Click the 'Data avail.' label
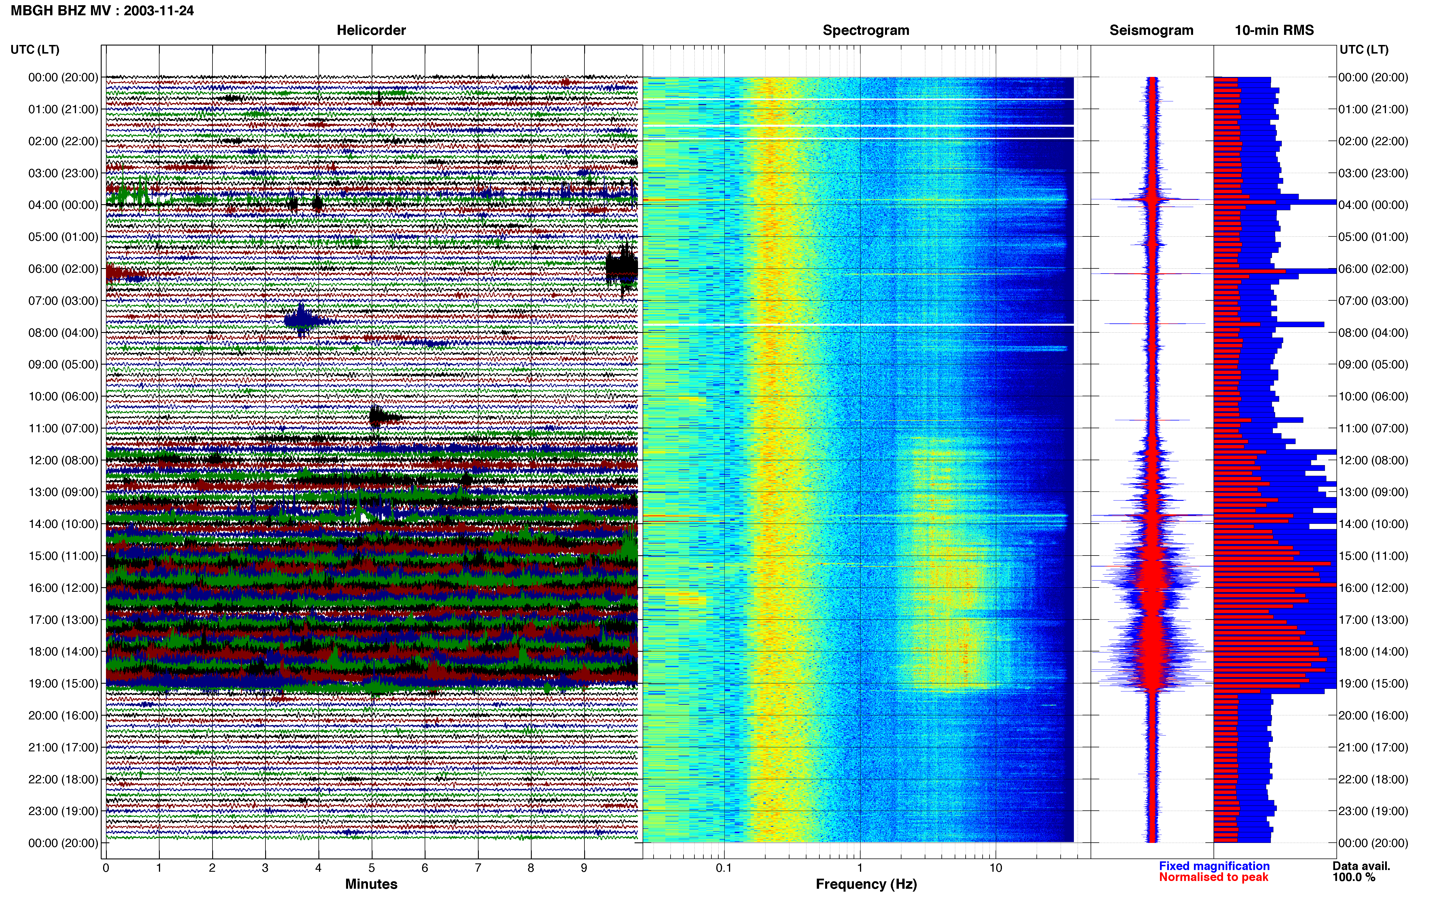Image resolution: width=1445 pixels, height=904 pixels. [1361, 866]
